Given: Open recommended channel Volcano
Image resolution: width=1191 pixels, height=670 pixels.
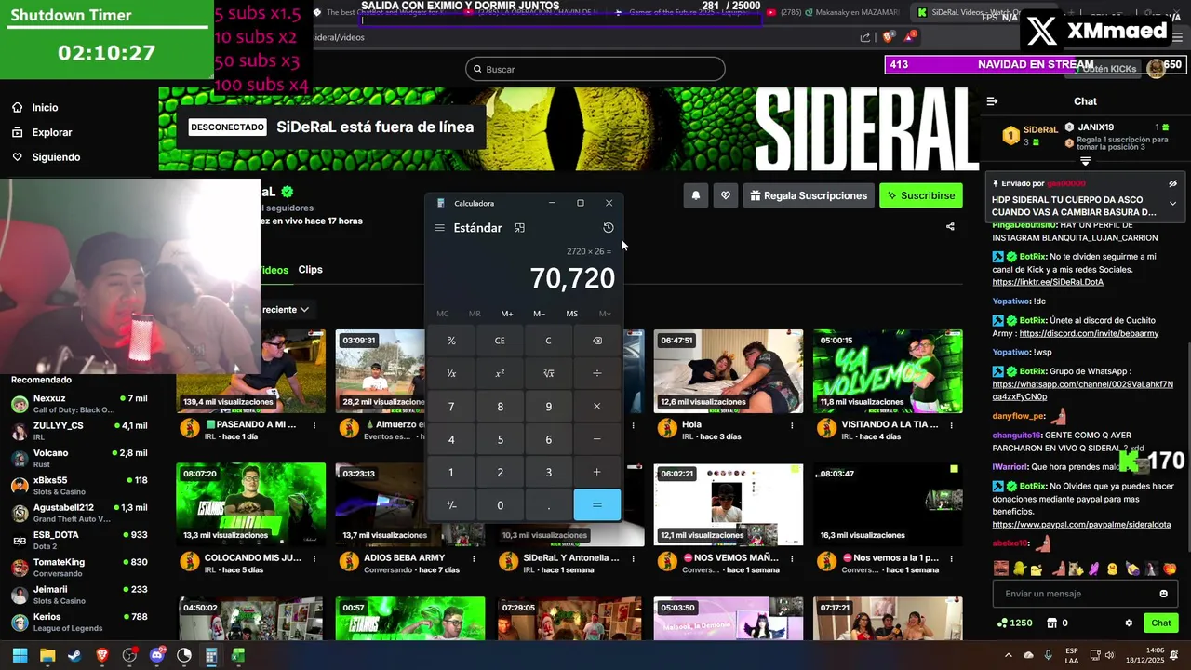Looking at the screenshot, I should 79,459.
